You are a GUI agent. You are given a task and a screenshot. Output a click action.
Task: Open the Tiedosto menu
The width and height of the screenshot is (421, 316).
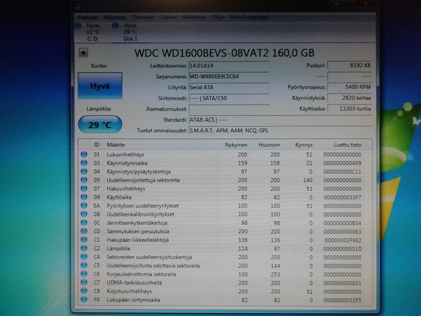click(88, 17)
